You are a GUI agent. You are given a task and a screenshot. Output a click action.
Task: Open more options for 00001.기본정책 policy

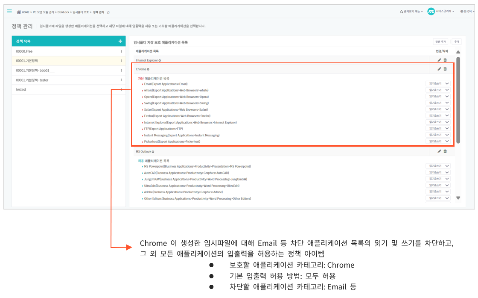121,61
